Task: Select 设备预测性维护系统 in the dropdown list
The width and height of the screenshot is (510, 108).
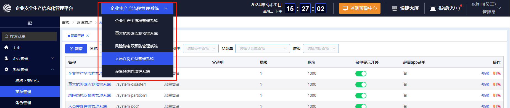Action: [x=137, y=71]
